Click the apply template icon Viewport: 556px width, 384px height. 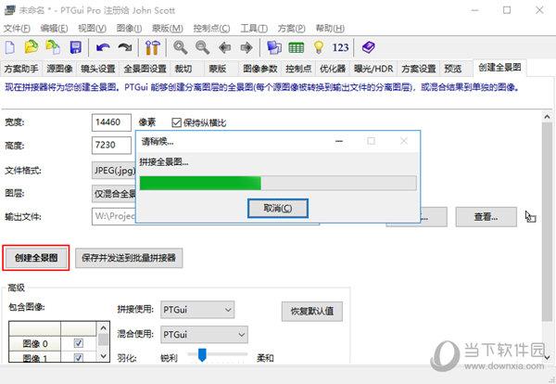pyautogui.click(x=53, y=47)
